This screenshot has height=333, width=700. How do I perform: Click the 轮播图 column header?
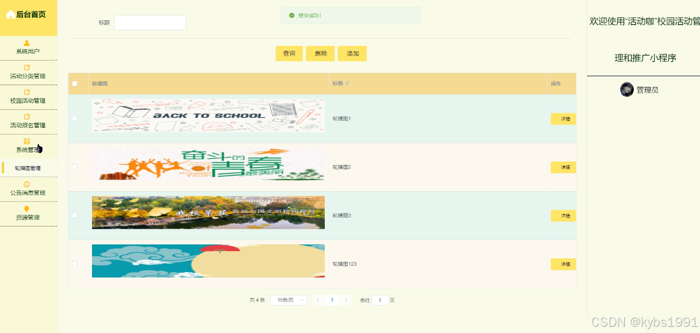tap(208, 84)
